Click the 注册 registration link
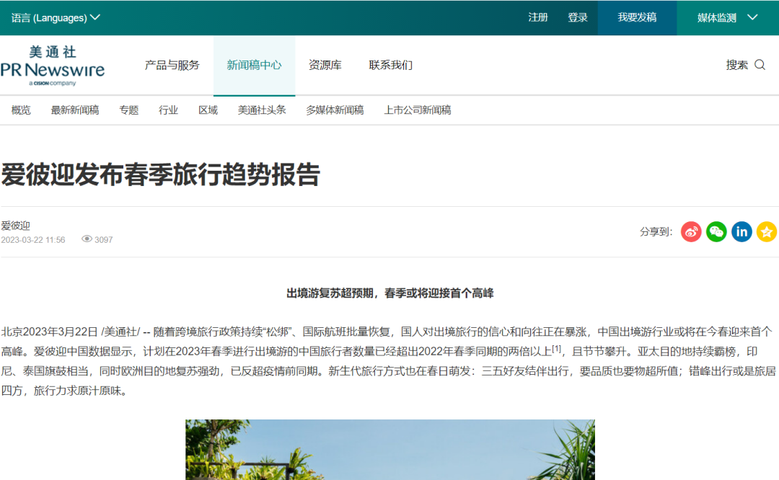779x480 pixels. pos(538,17)
